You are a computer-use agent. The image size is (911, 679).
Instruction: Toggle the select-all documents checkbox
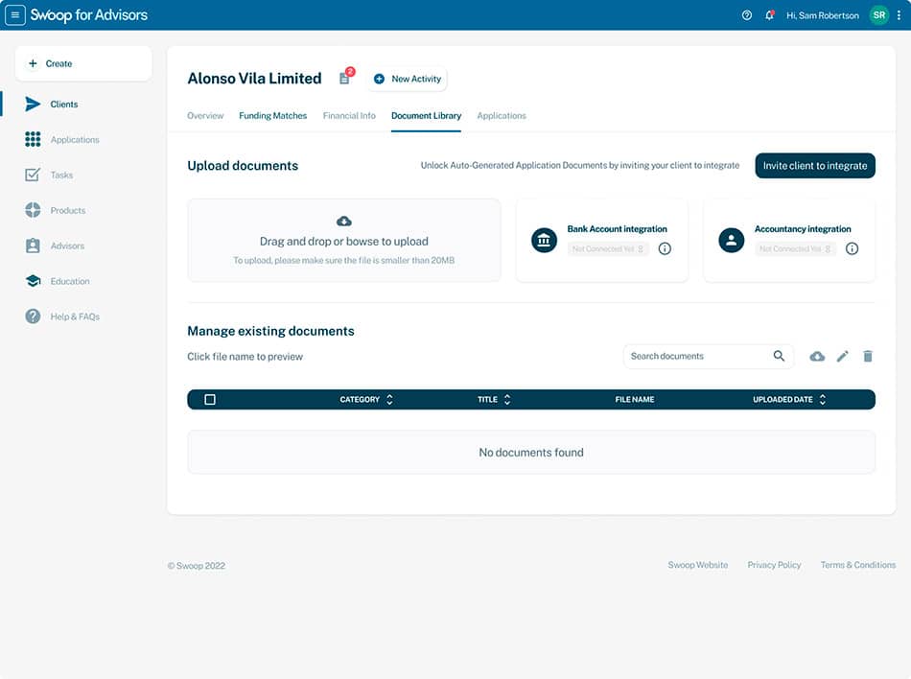click(x=210, y=400)
